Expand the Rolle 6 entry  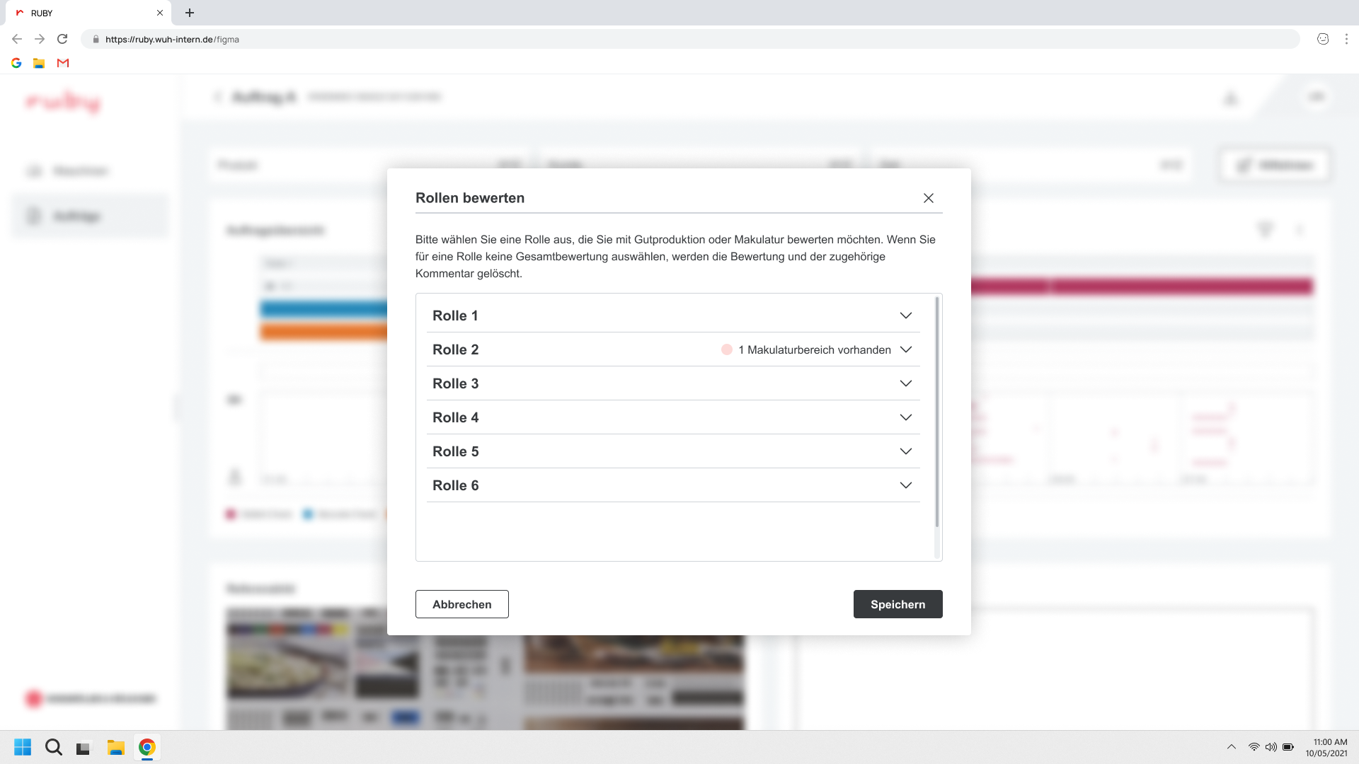pyautogui.click(x=905, y=485)
